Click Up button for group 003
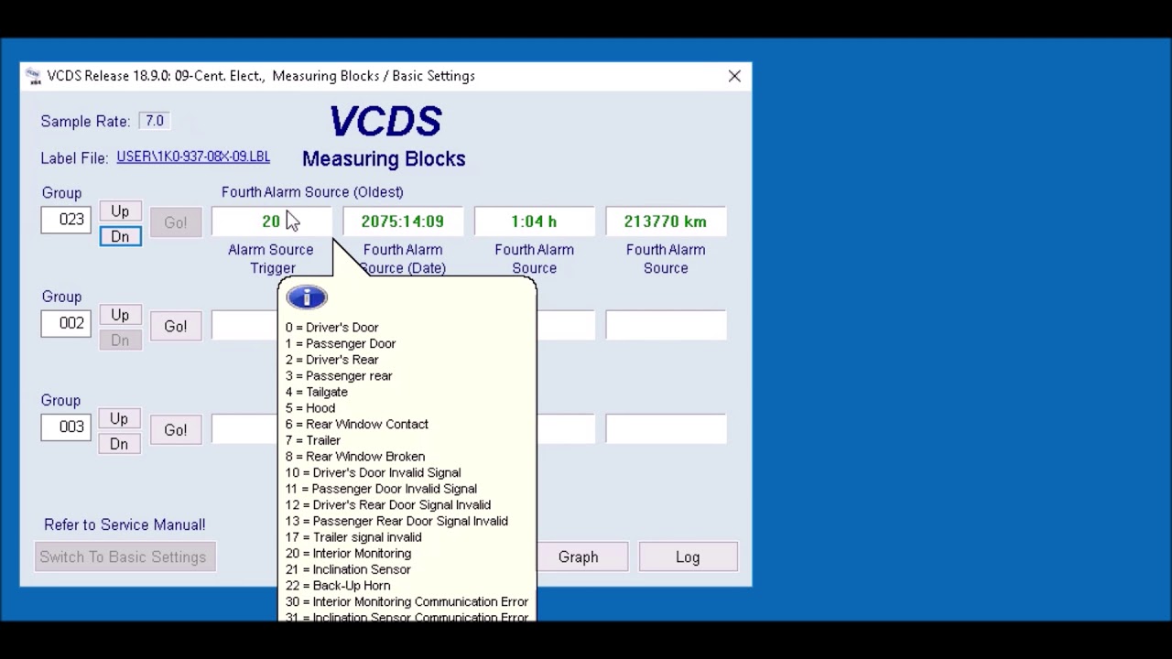The width and height of the screenshot is (1172, 659). pyautogui.click(x=119, y=418)
